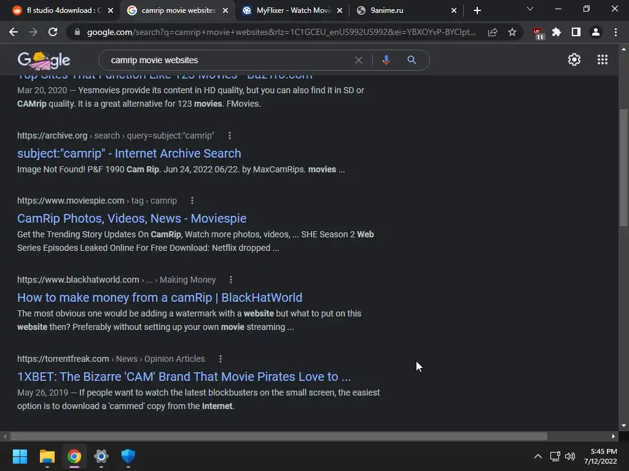Open 1XBET: The Bizarre 'CAM' Brand article

pos(184,377)
